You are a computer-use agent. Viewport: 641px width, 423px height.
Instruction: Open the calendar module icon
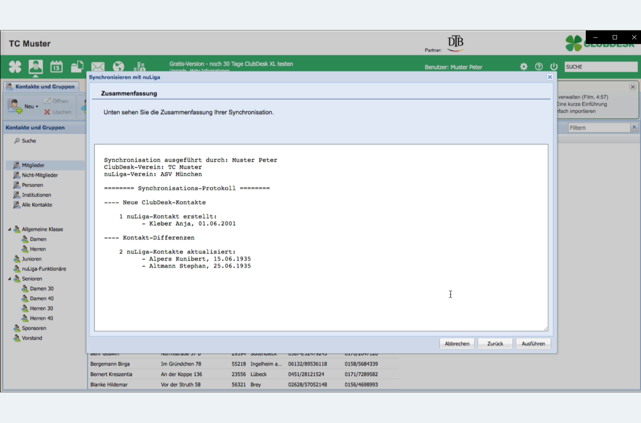pyautogui.click(x=56, y=67)
